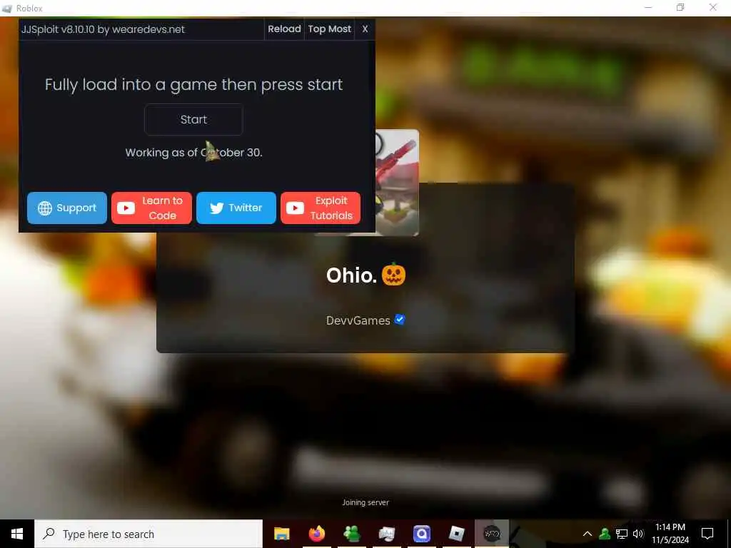731x548 pixels.
Task: Click the active JJSploit taskbar icon
Action: [x=492, y=534]
